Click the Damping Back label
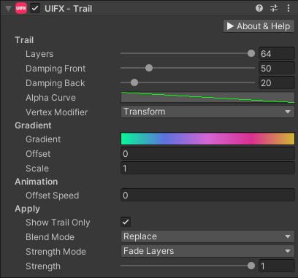This screenshot has height=278, width=298. (x=56, y=83)
